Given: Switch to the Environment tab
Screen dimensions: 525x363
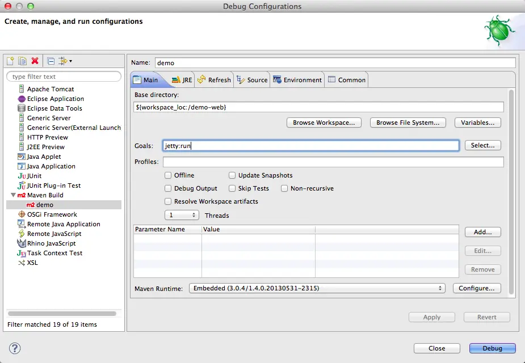Looking at the screenshot, I should tap(297, 80).
